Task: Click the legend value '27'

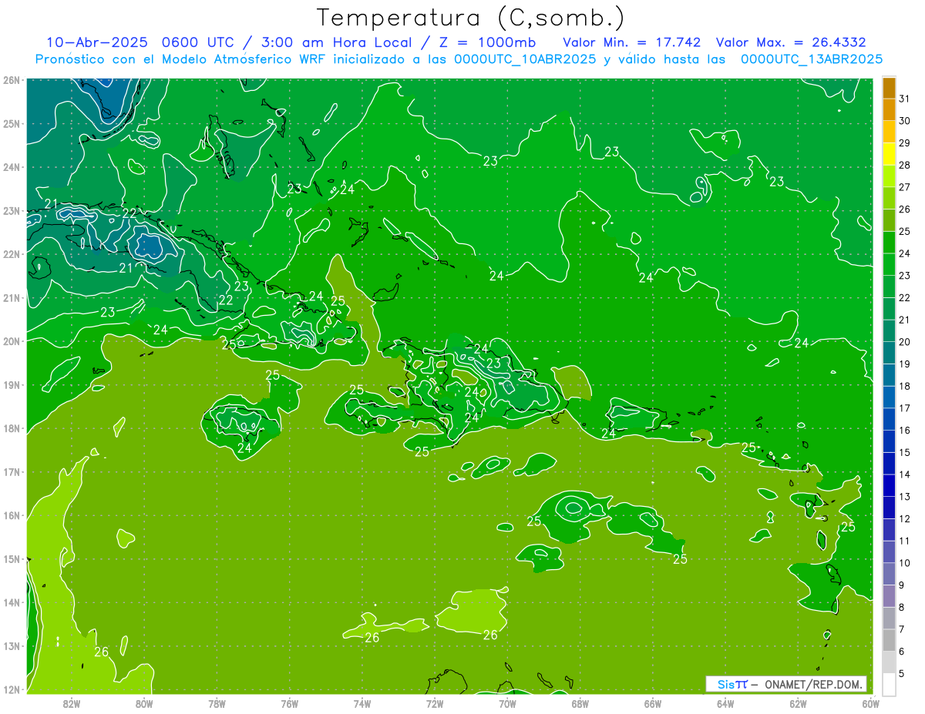Action: pyautogui.click(x=905, y=187)
